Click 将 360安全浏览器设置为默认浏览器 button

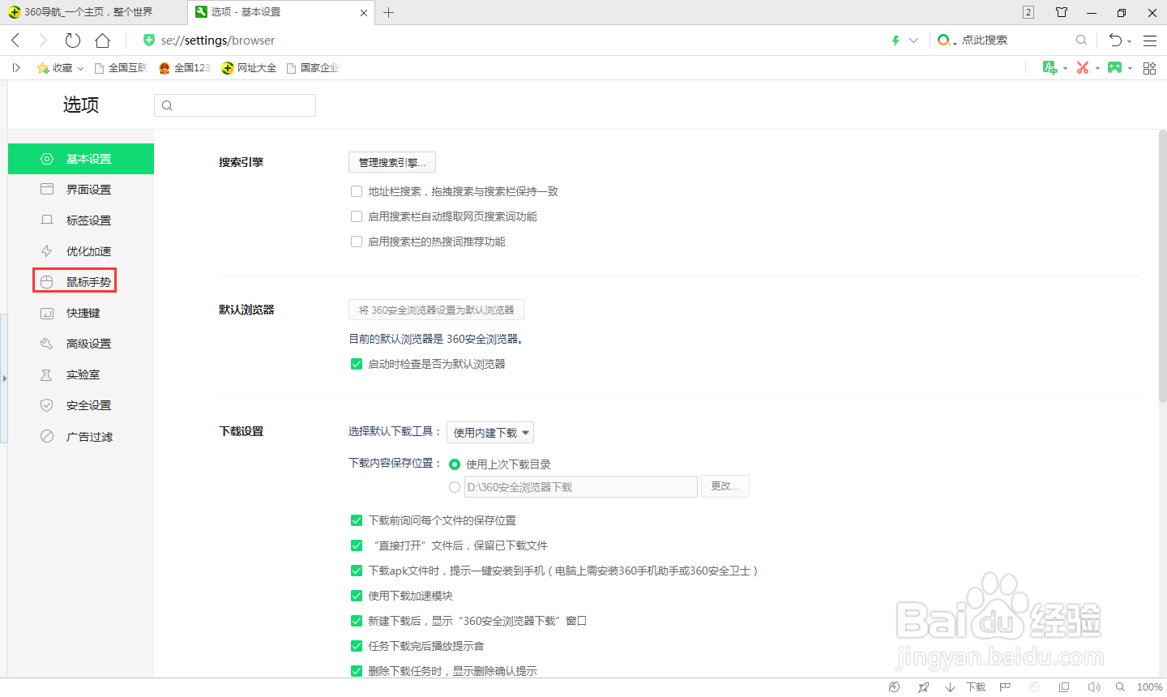coord(436,310)
